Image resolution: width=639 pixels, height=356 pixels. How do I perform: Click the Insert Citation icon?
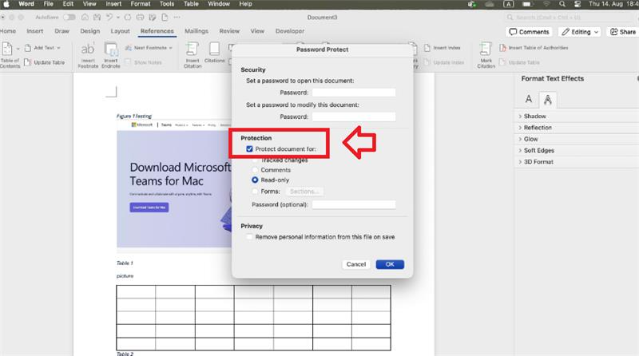point(192,49)
